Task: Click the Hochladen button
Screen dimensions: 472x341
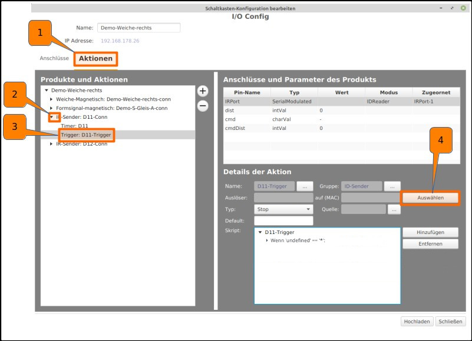Action: [x=417, y=322]
